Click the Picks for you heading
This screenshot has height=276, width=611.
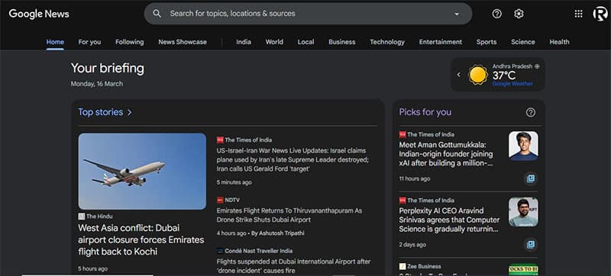[x=425, y=112]
